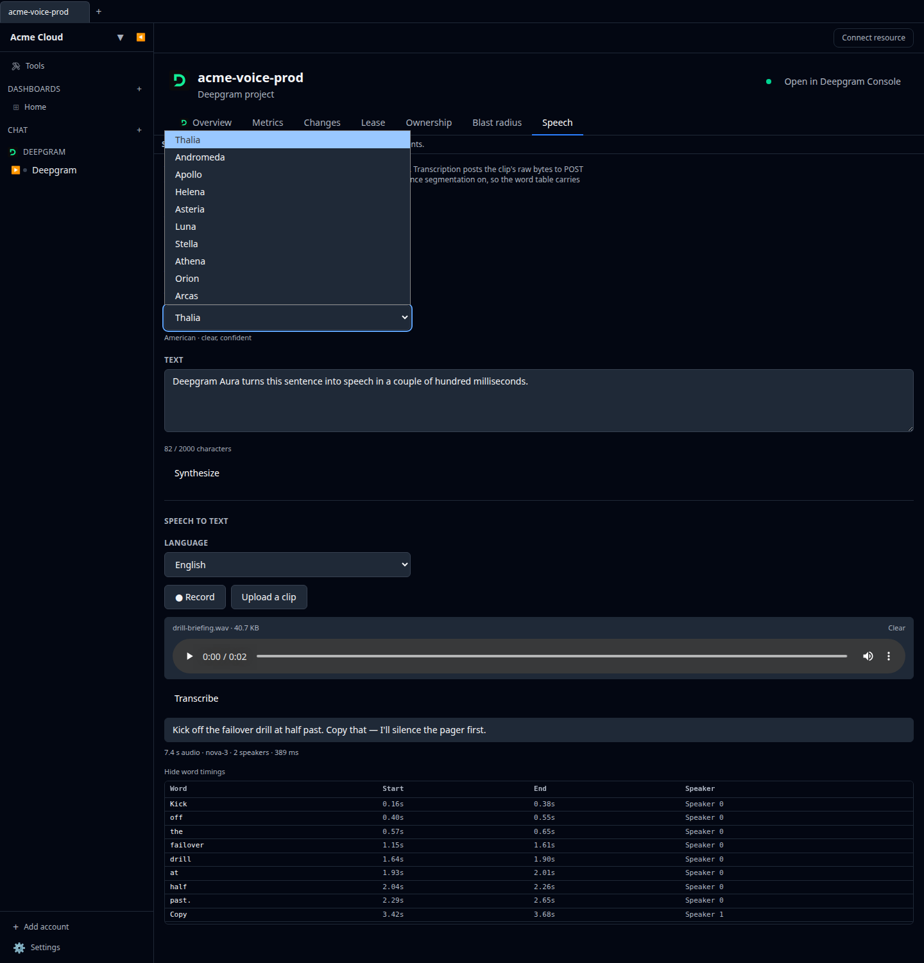Switch to the Changes tab

click(322, 123)
